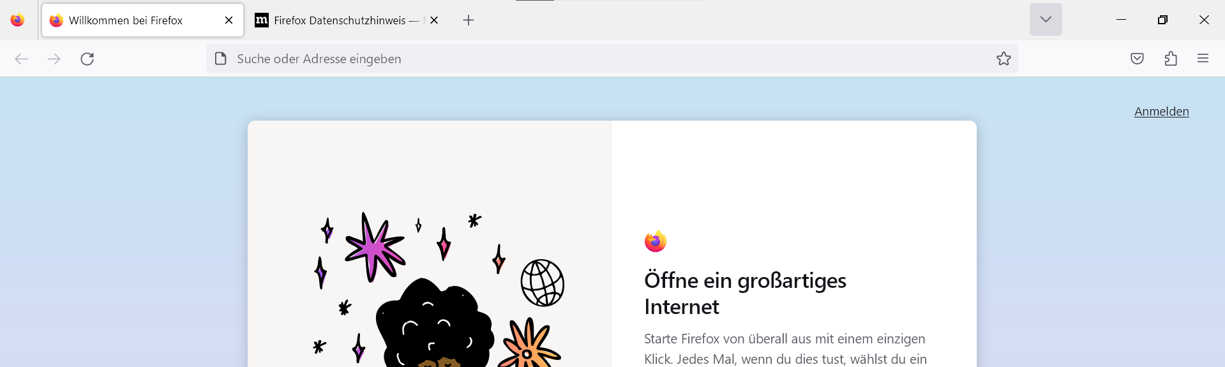Go back one page

tap(22, 59)
